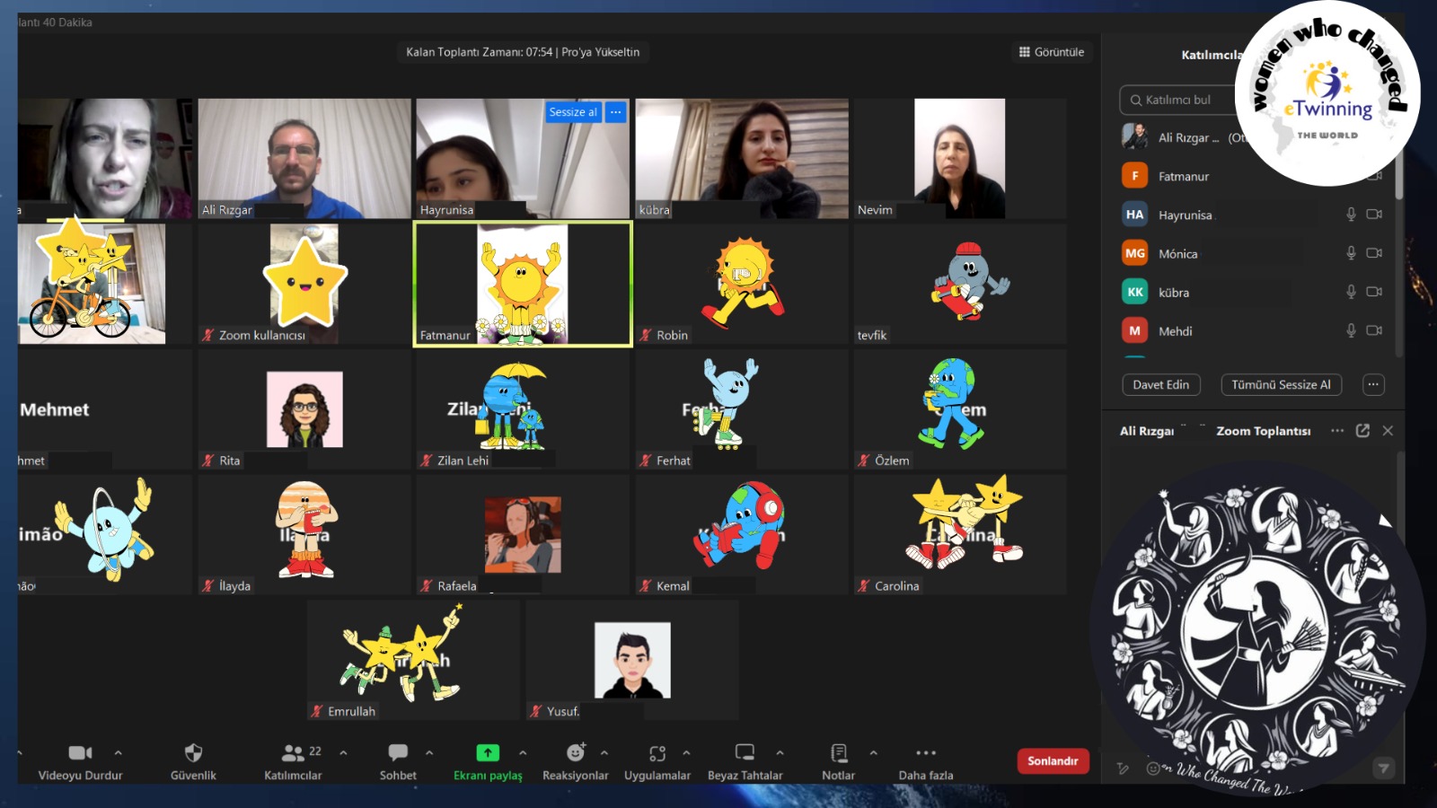Screen dimensions: 1437x808
Task: Select Ali Rızgar's video tile
Action: [x=304, y=158]
